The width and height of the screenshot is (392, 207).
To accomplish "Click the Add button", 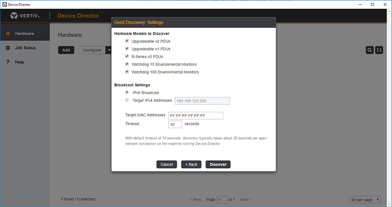I will click(x=66, y=50).
